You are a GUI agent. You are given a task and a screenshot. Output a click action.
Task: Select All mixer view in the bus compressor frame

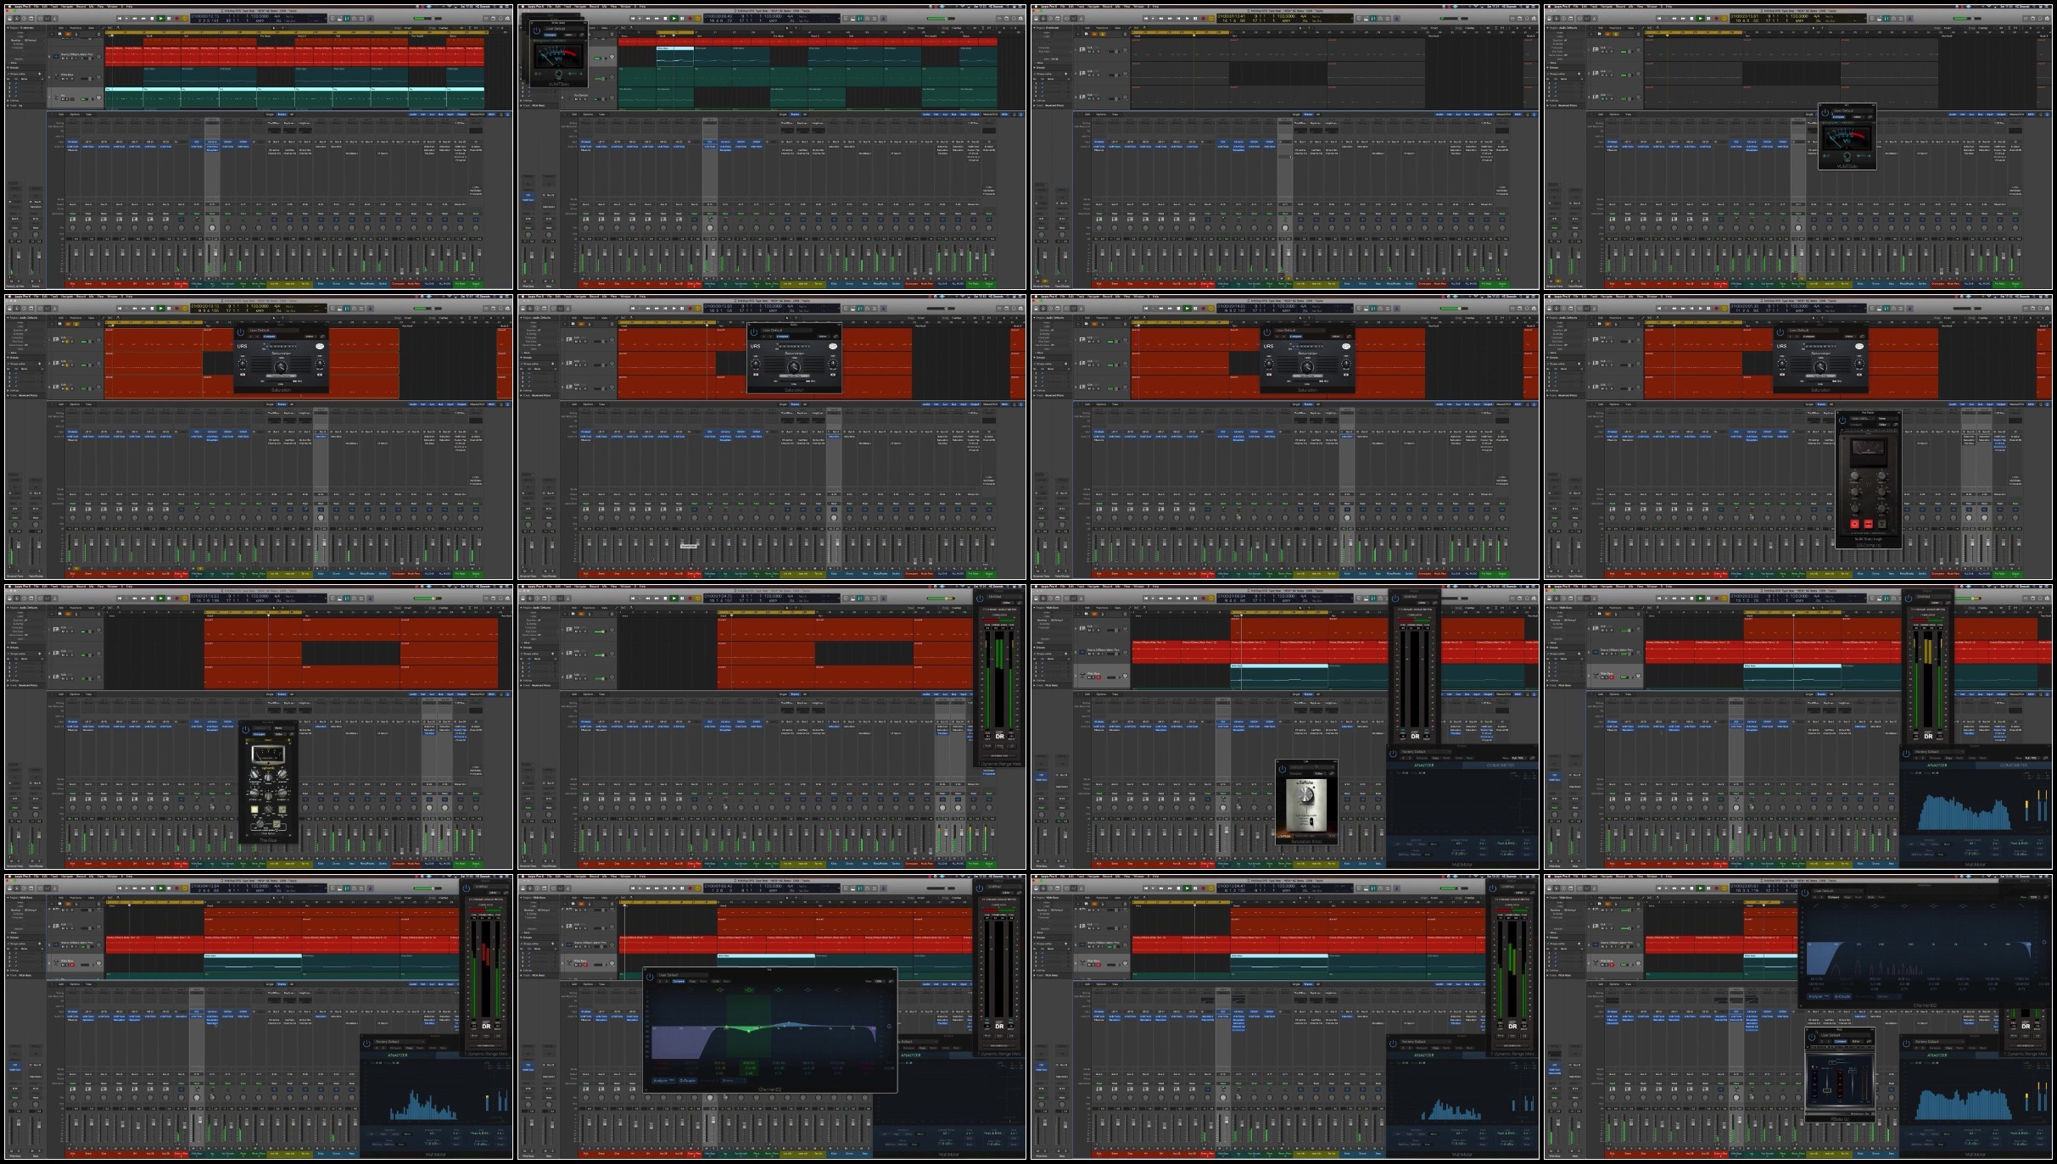pyautogui.click(x=1831, y=404)
